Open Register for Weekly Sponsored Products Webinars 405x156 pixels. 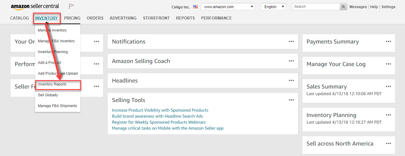(x=159, y=122)
